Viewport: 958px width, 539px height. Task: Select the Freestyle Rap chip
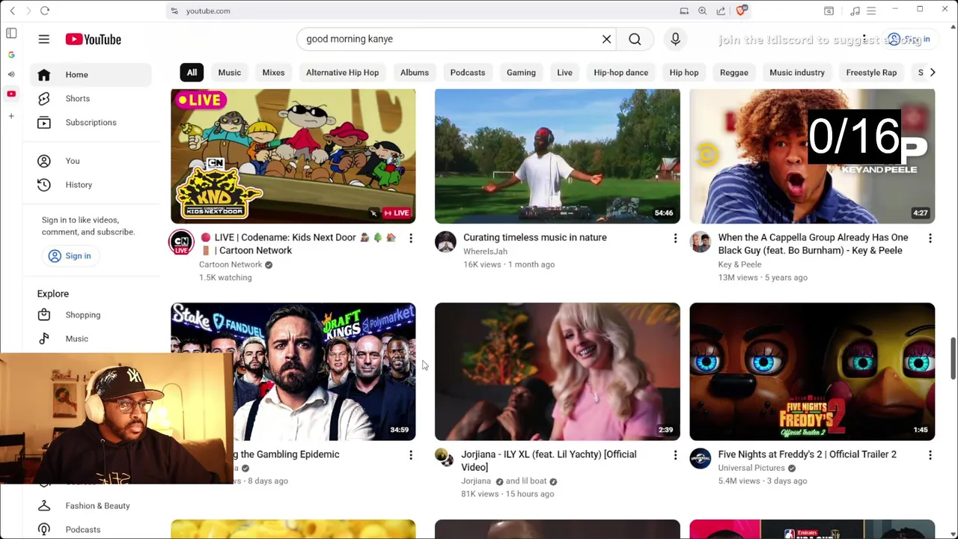870,73
